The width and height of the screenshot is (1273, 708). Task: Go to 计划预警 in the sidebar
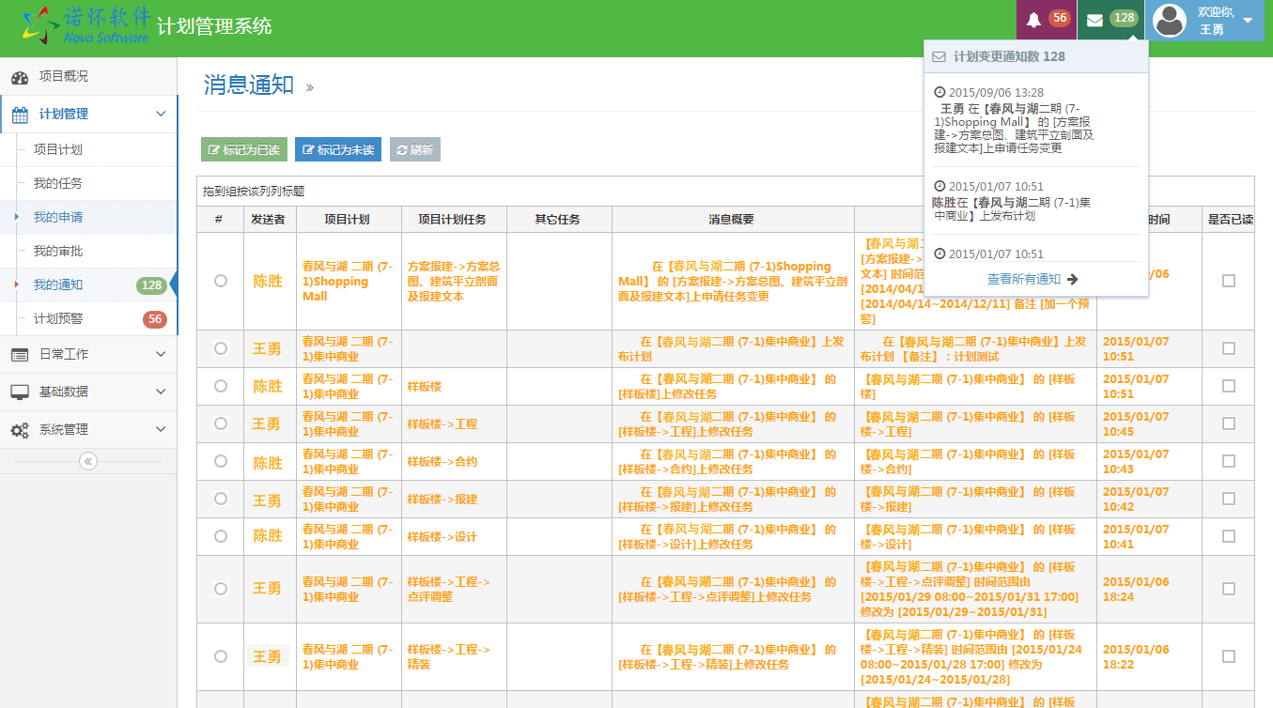point(58,318)
